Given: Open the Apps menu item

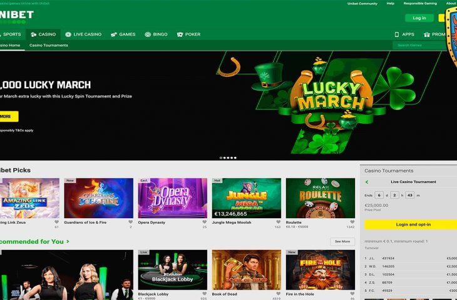Looking at the screenshot, I should pyautogui.click(x=404, y=34).
